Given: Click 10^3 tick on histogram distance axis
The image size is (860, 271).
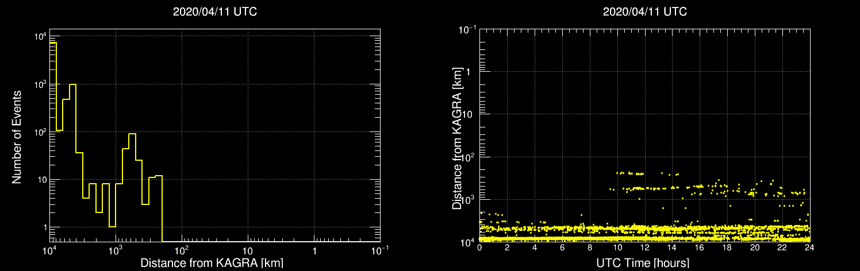Looking at the screenshot, I should click(x=116, y=250).
